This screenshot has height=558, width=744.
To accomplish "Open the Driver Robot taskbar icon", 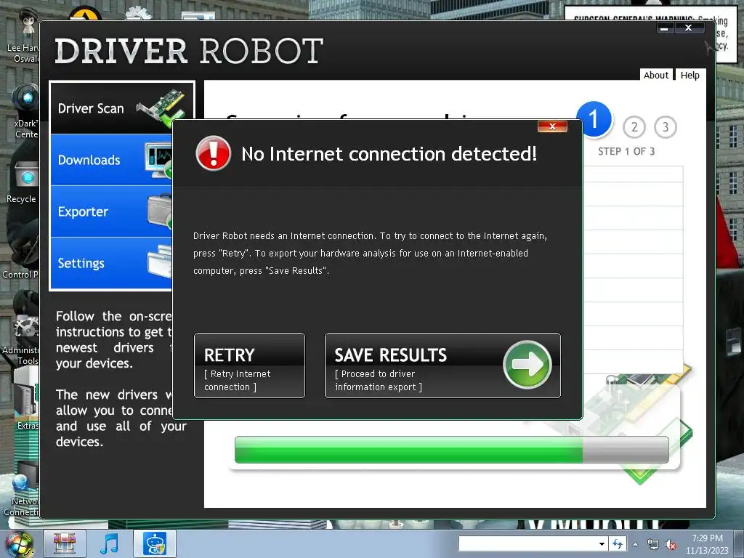I will pyautogui.click(x=155, y=543).
